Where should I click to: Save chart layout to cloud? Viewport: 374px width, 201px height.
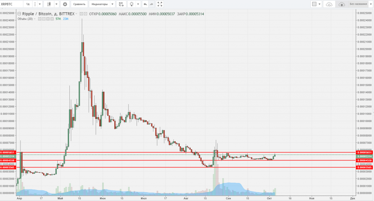[341, 4]
